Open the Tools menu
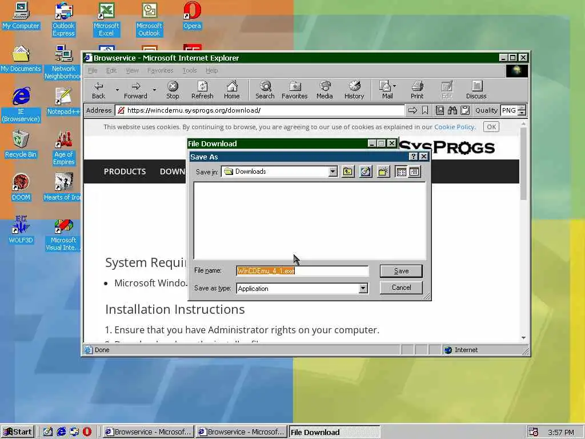Viewport: 585px width, 439px height. tap(190, 70)
